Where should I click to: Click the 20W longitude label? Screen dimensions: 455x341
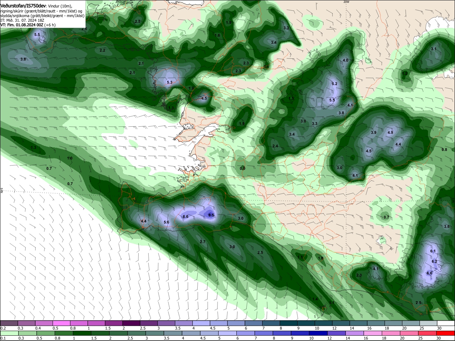tap(347, 2)
